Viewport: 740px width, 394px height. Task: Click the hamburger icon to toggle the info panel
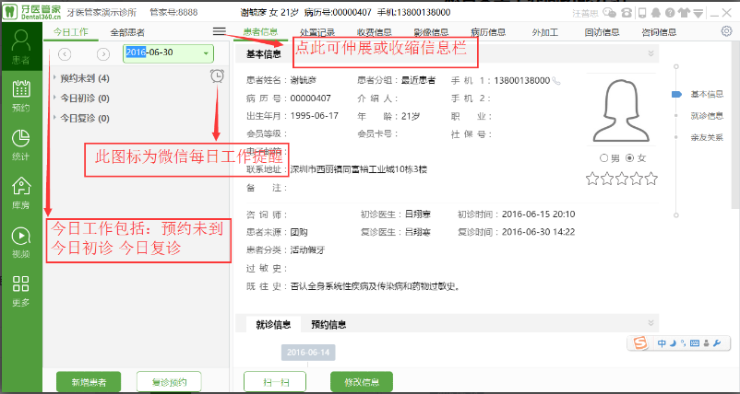pyautogui.click(x=219, y=31)
